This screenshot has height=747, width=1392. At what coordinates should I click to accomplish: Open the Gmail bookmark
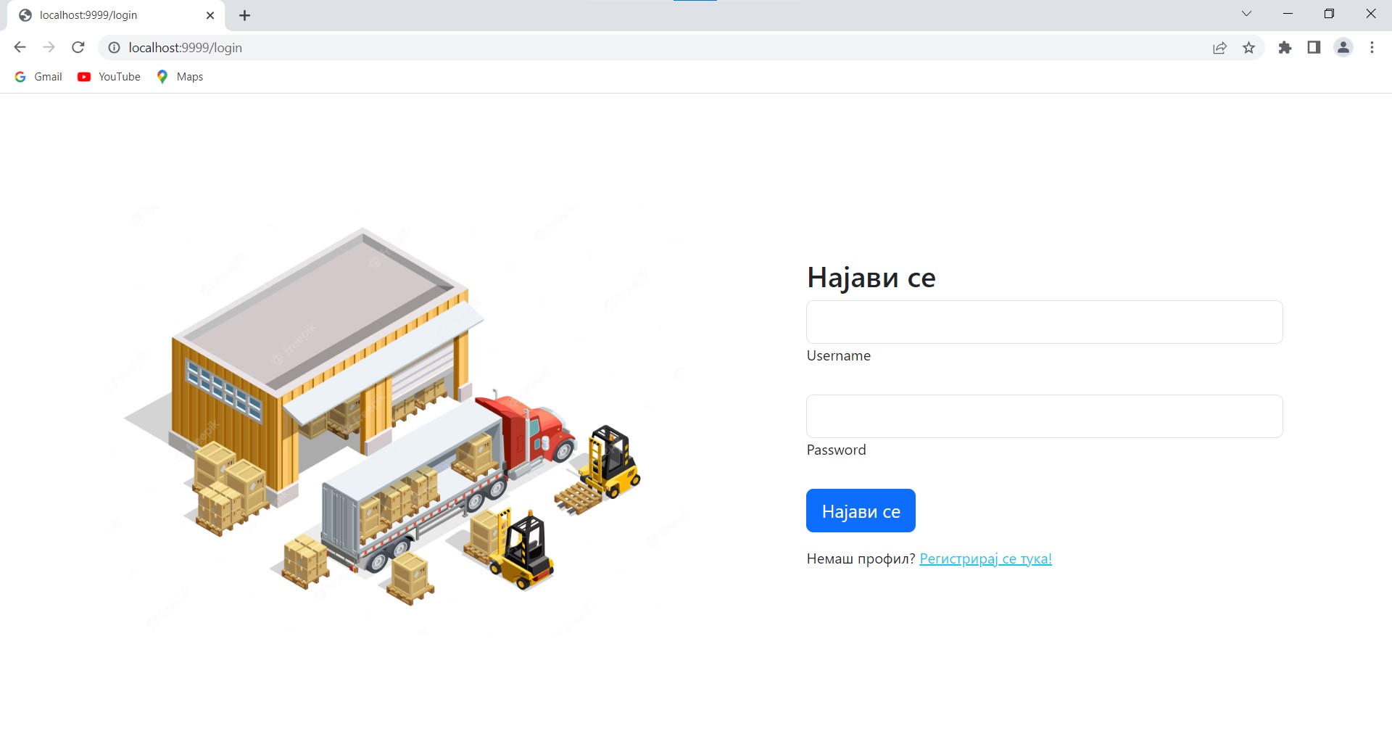pyautogui.click(x=39, y=77)
